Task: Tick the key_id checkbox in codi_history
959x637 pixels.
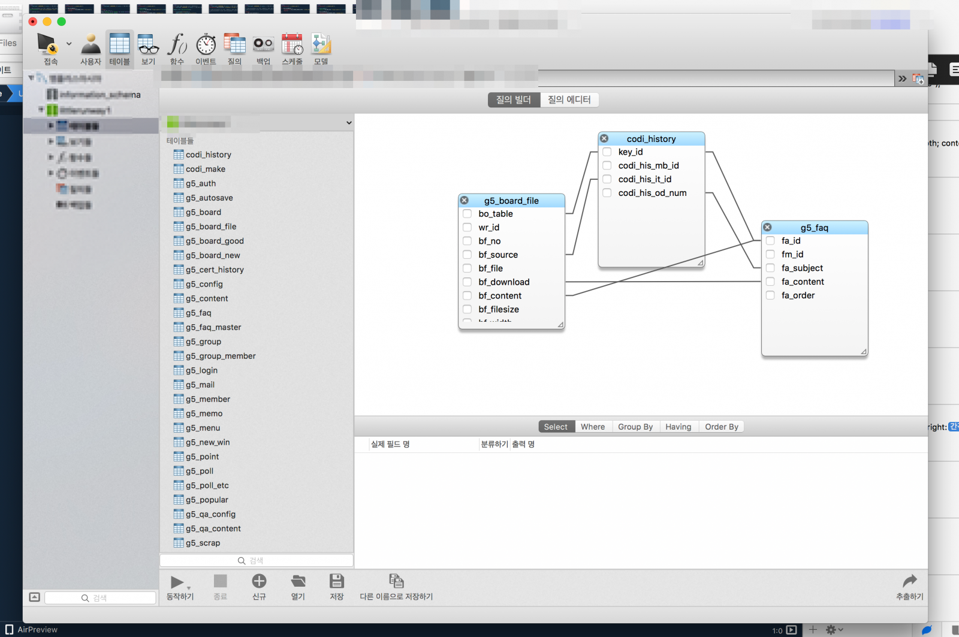Action: coord(607,152)
